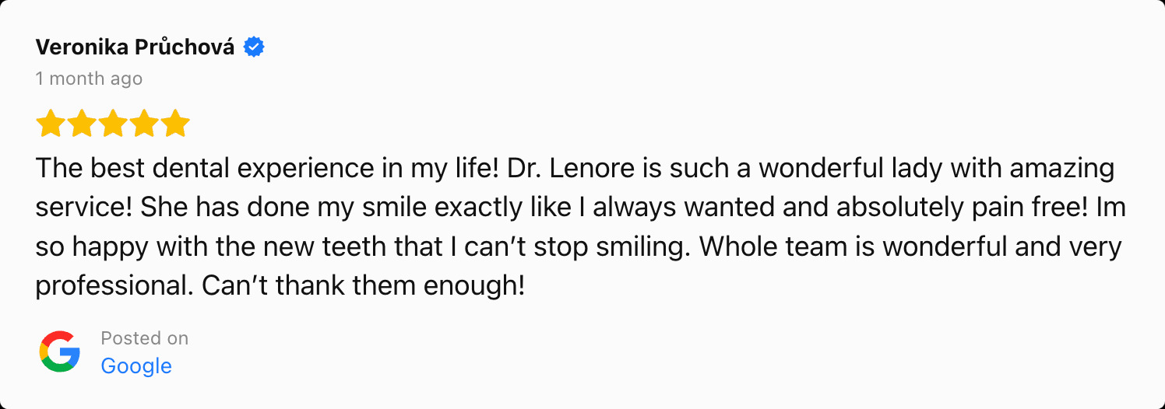Click the Google logo icon
1165x409 pixels.
[x=60, y=351]
